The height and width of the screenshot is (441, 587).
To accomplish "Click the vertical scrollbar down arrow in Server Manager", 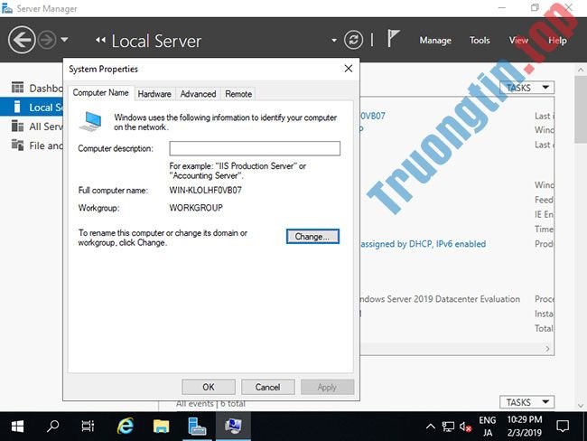I will pos(581,406).
